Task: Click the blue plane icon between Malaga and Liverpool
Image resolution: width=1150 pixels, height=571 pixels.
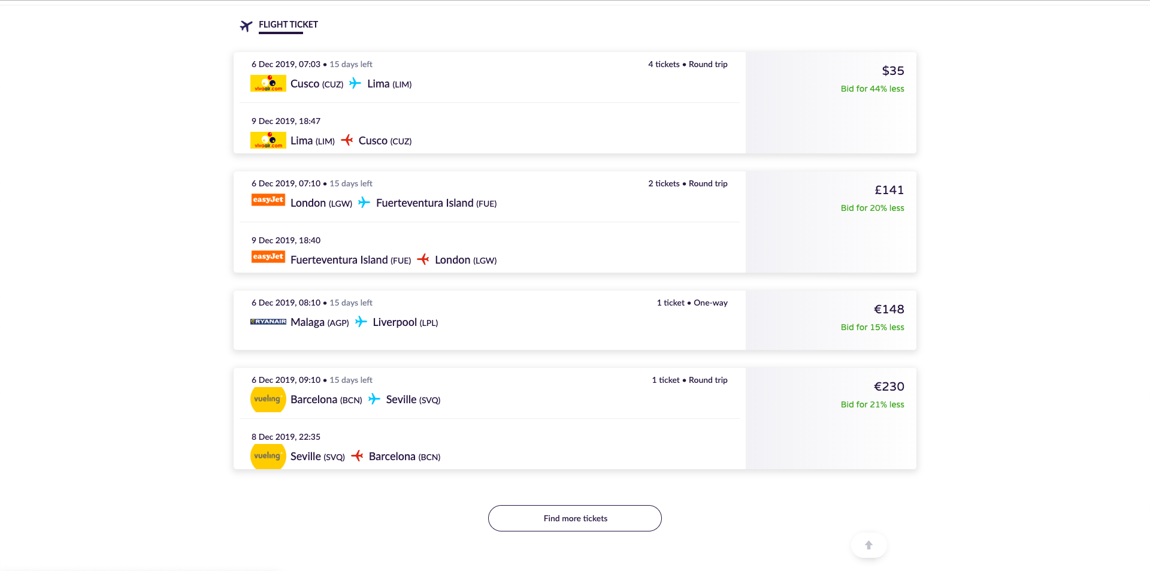Action: click(x=361, y=322)
